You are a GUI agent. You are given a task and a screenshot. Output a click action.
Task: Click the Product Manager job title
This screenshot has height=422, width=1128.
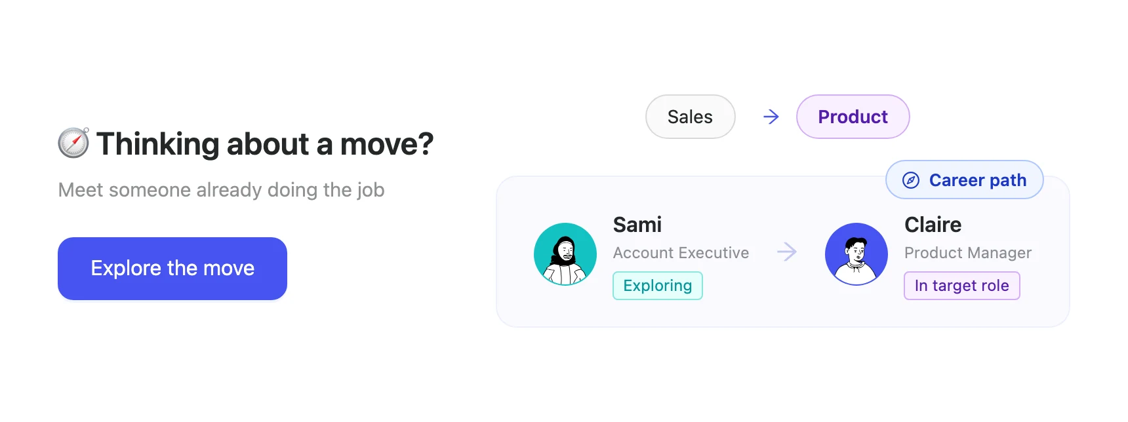(968, 253)
